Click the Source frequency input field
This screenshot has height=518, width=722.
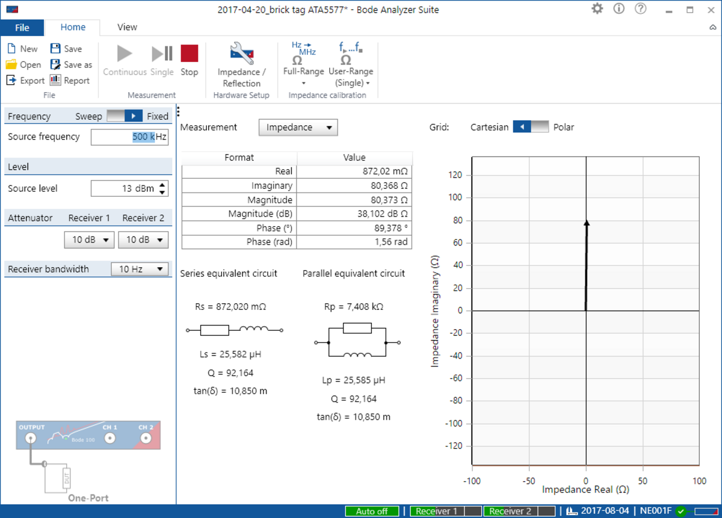(129, 137)
